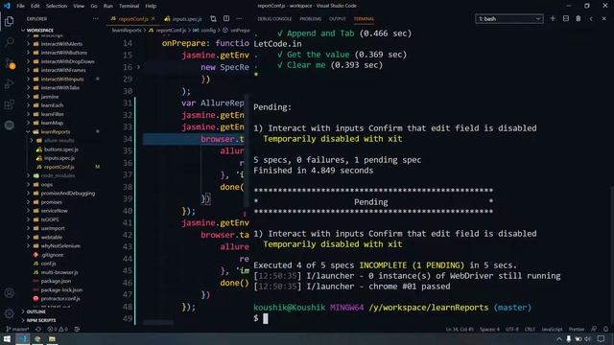Click the Explorer more actions ellipsis

click(96, 19)
